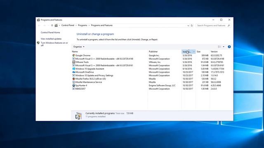Select the Google Chrome entry

(x=83, y=55)
